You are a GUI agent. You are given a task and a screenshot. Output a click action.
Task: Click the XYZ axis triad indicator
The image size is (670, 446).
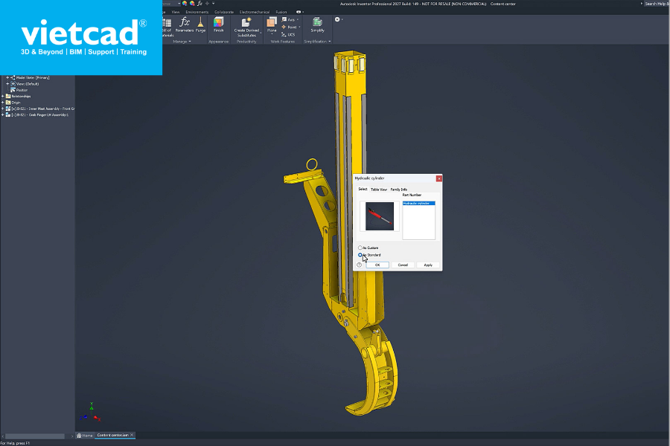tap(91, 413)
